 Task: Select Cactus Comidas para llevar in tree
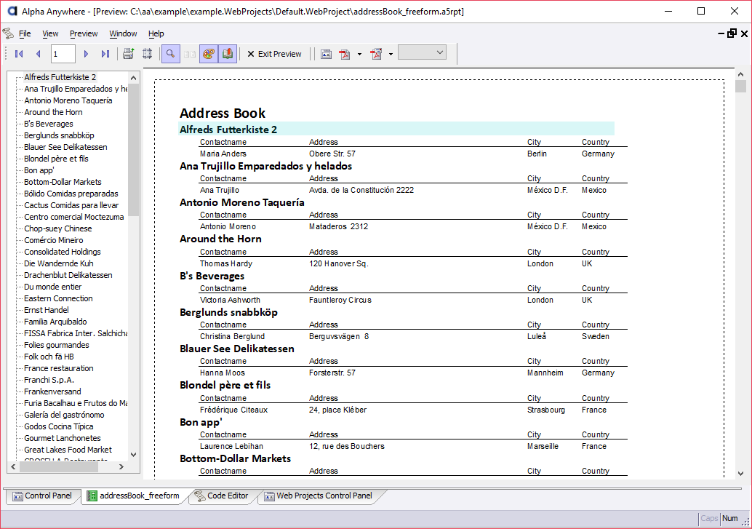click(x=71, y=205)
